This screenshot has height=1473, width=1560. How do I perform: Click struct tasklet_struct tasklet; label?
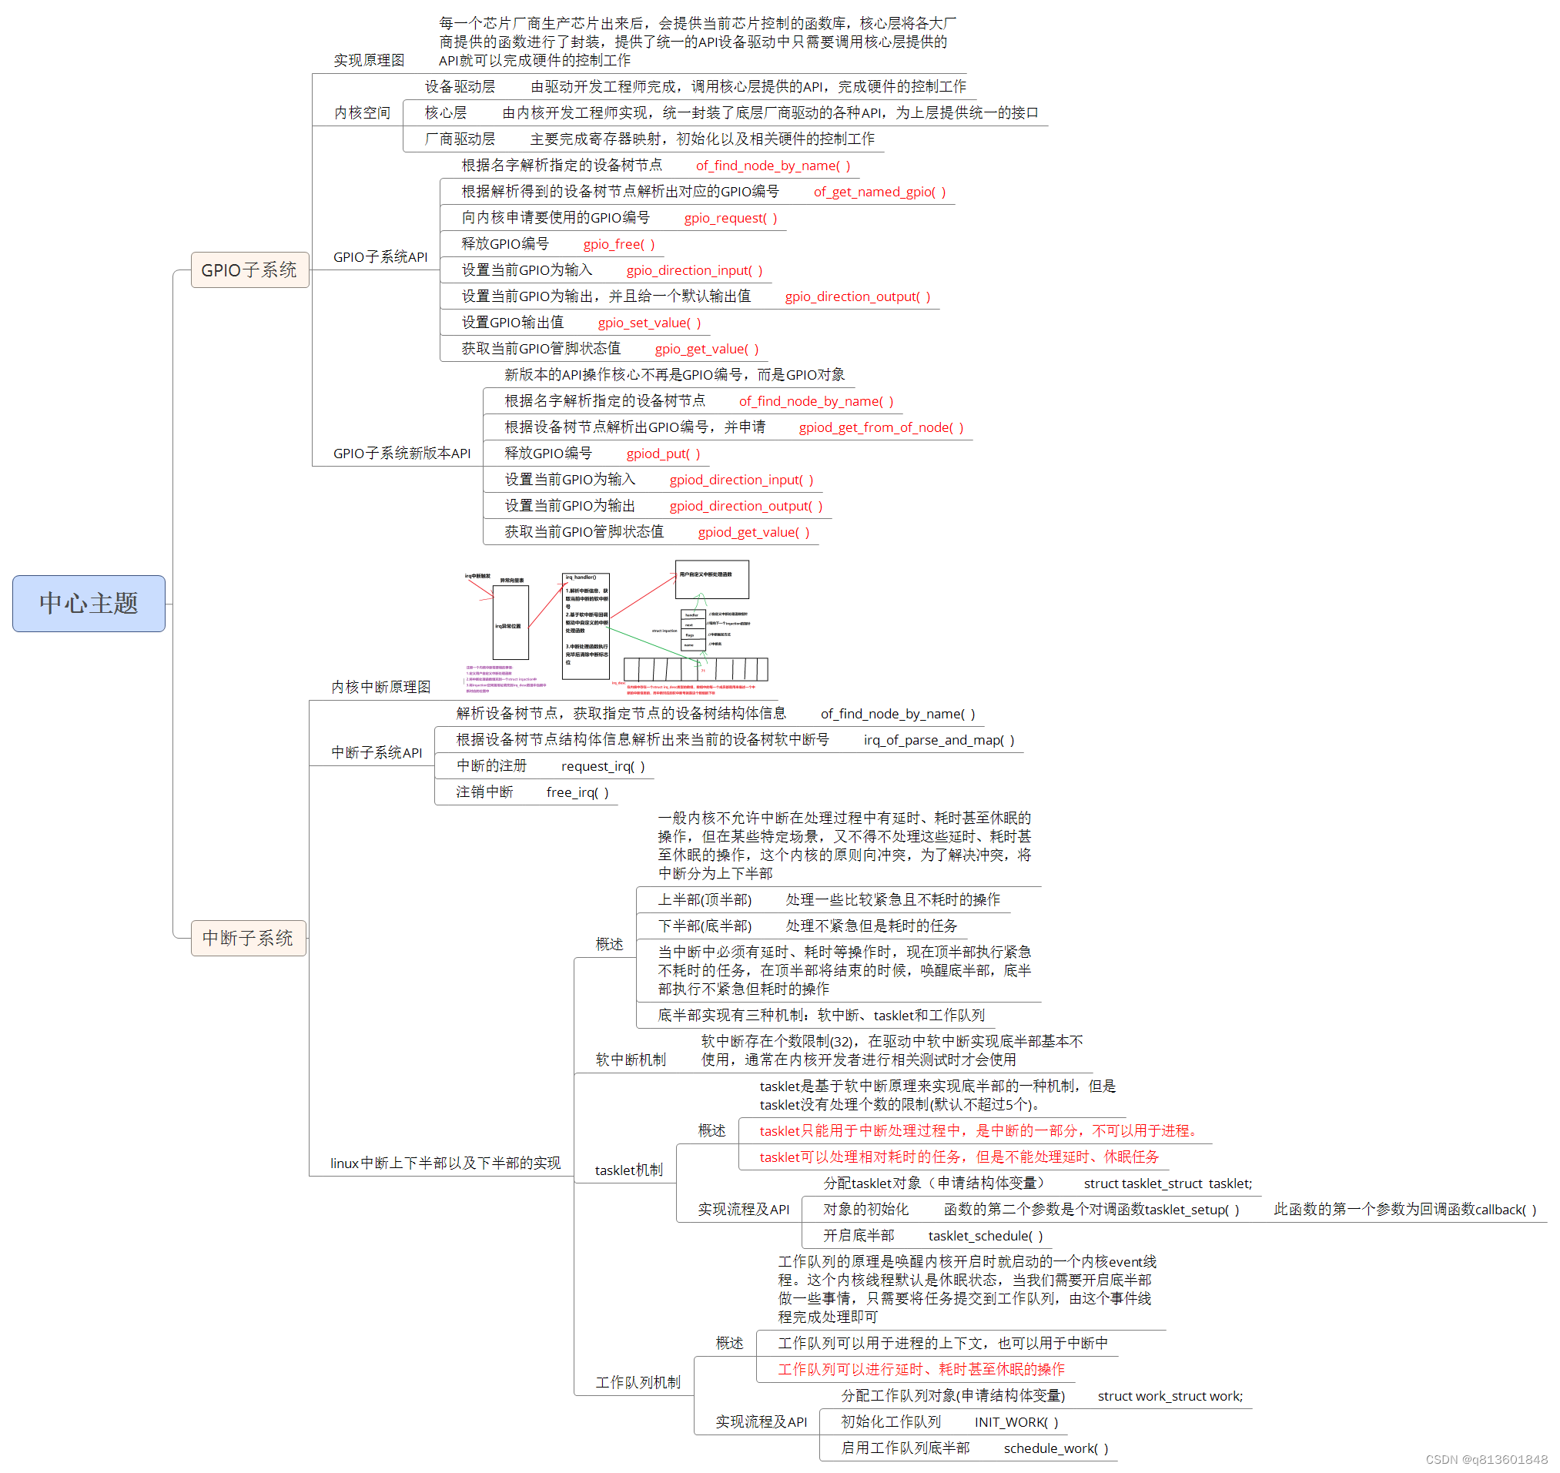coord(1168,1183)
